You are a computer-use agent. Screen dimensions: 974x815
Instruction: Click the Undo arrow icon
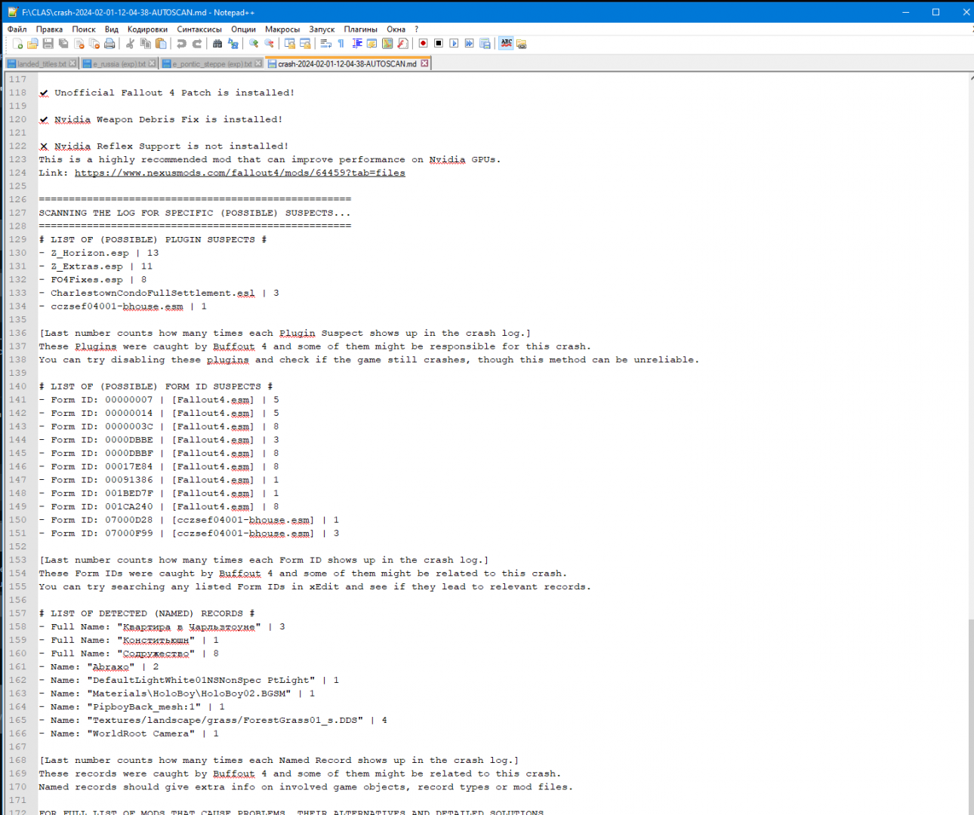click(181, 44)
